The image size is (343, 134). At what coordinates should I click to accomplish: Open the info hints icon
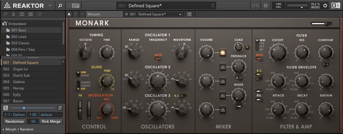(x=266, y=6)
